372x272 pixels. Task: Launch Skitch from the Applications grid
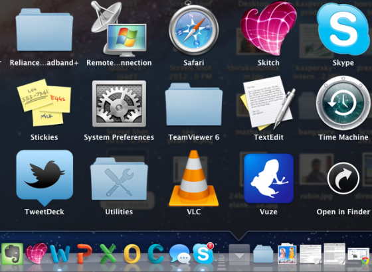[268, 29]
